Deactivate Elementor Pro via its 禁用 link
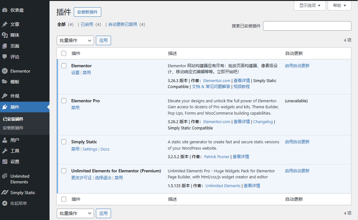This screenshot has width=358, height=220. pyautogui.click(x=75, y=108)
